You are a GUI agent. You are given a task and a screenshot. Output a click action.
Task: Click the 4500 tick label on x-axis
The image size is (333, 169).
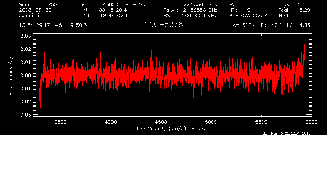[x=161, y=122]
